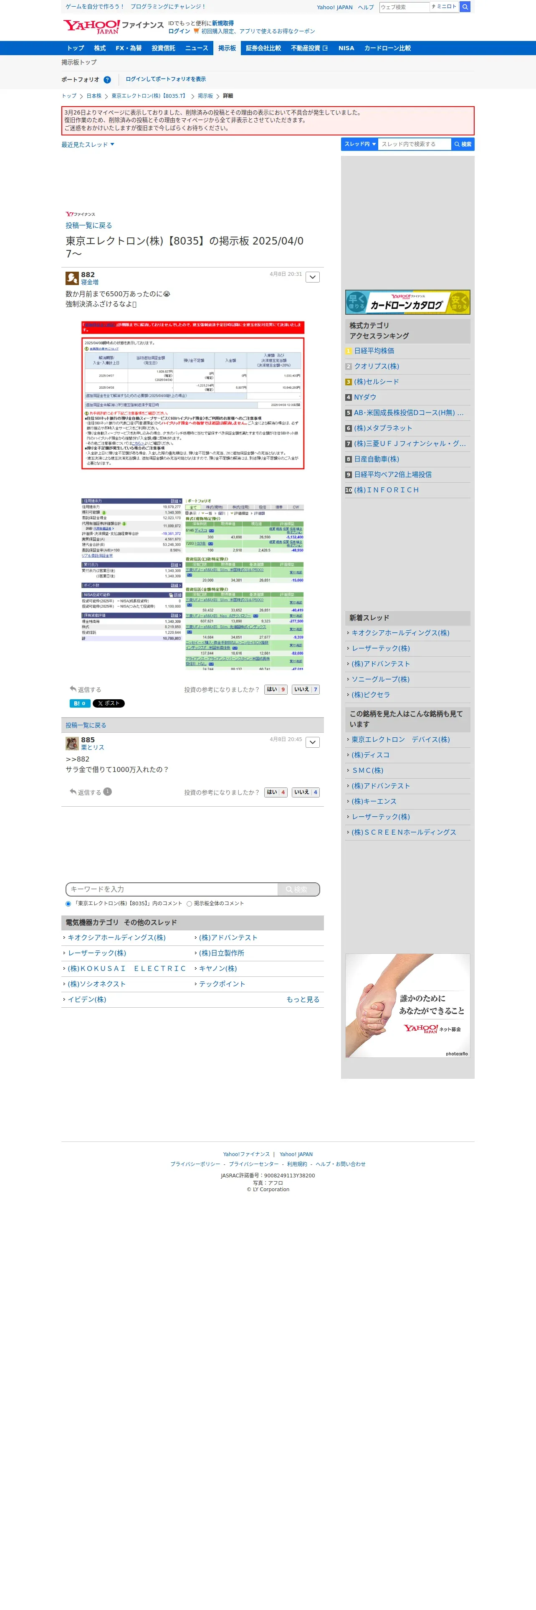Viewport: 536px width, 1610px height.
Task: Open the FX・為替 nav tab
Action: (129, 48)
